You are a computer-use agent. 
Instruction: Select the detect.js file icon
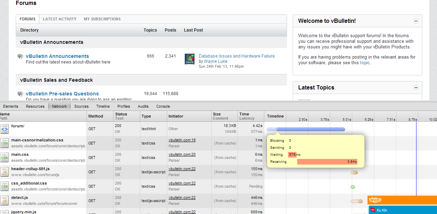[x=4, y=201]
